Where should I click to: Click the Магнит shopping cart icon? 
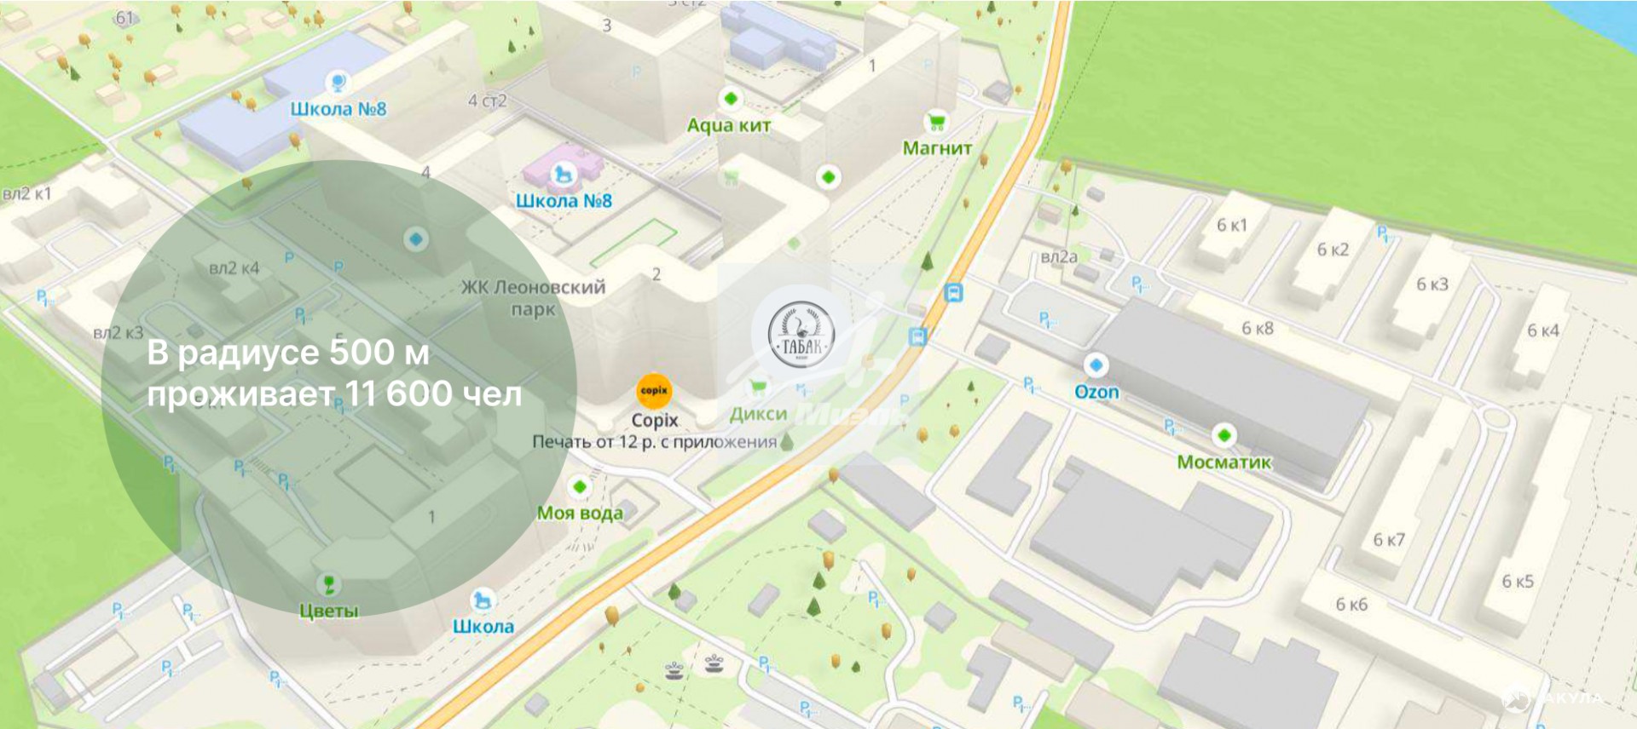(937, 122)
